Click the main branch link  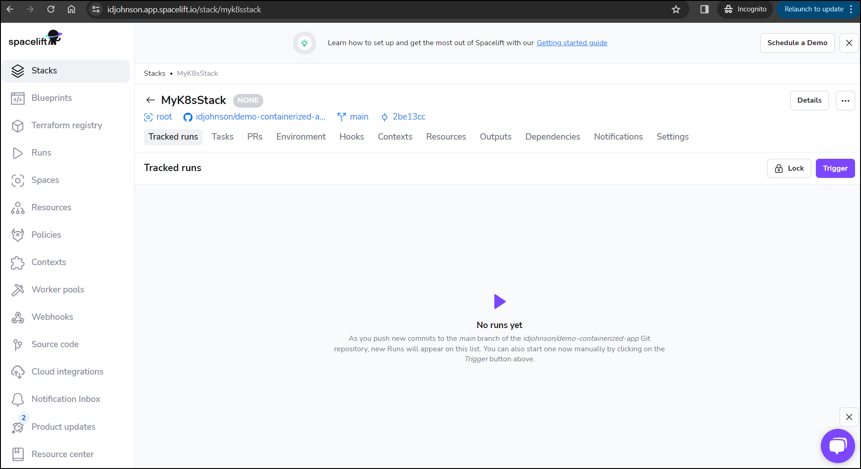[x=353, y=117]
